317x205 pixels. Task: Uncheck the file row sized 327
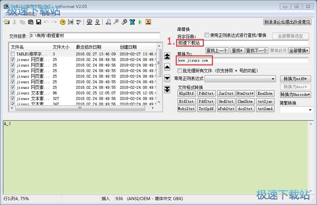pyautogui.click(x=13, y=98)
